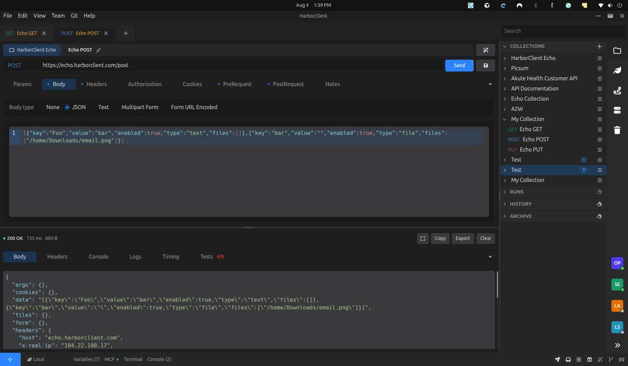Open the menu icon for Picsum collection
Image resolution: width=628 pixels, height=366 pixels.
coord(600,68)
